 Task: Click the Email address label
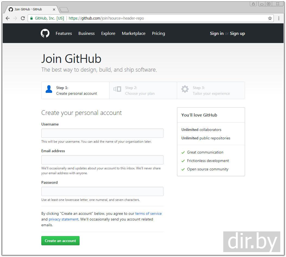click(x=53, y=151)
